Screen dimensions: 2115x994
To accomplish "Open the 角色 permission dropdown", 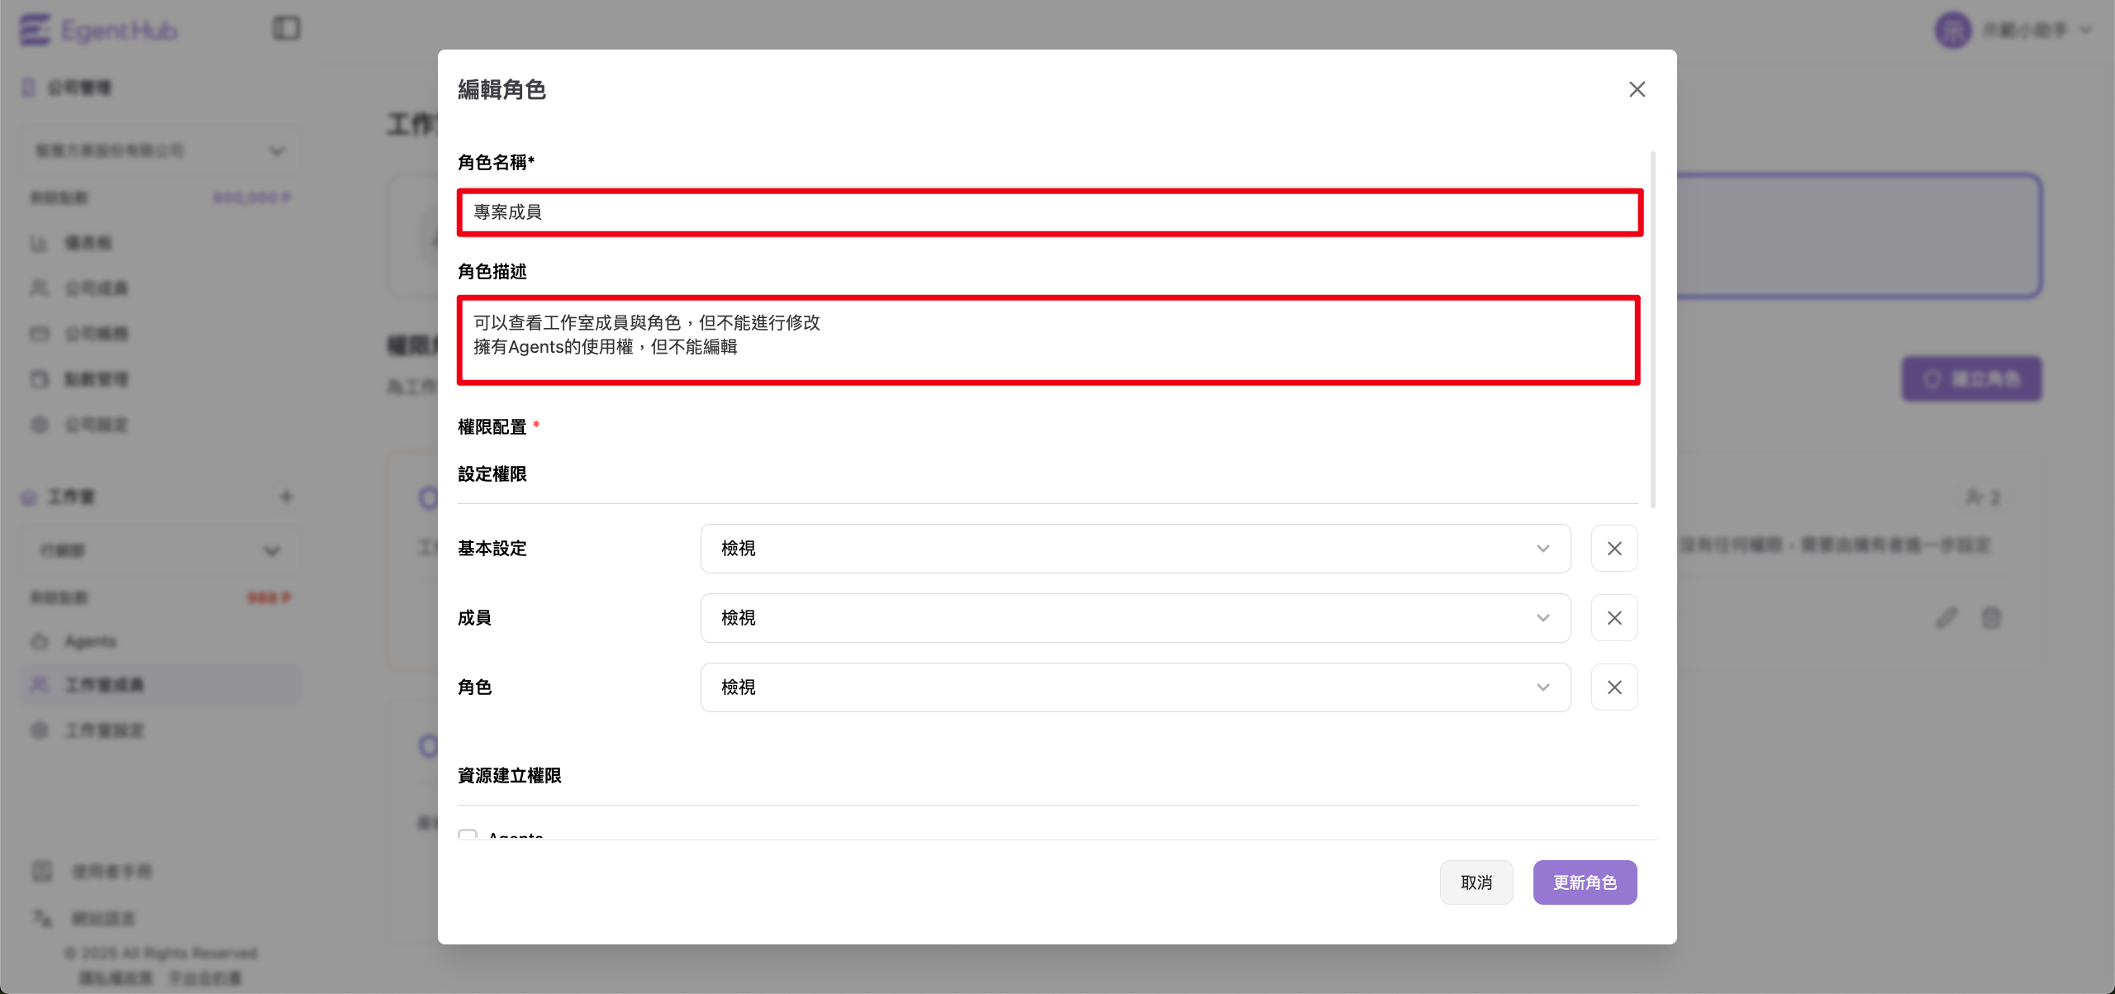I will coord(1134,687).
